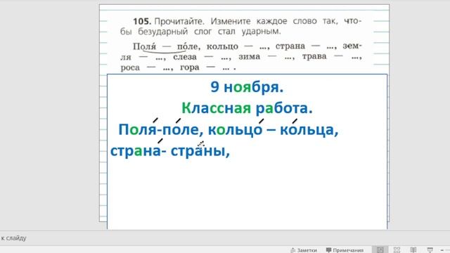450x253 pixels.
Task: Switch to Reading view icon
Action: [x=413, y=250]
